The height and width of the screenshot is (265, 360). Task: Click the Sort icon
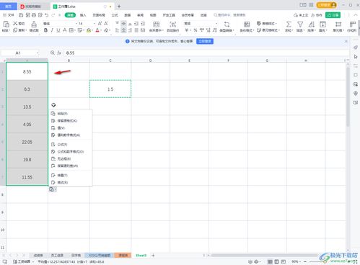click(312, 24)
